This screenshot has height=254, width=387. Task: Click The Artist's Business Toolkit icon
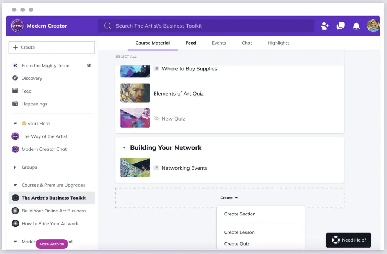pyautogui.click(x=15, y=198)
